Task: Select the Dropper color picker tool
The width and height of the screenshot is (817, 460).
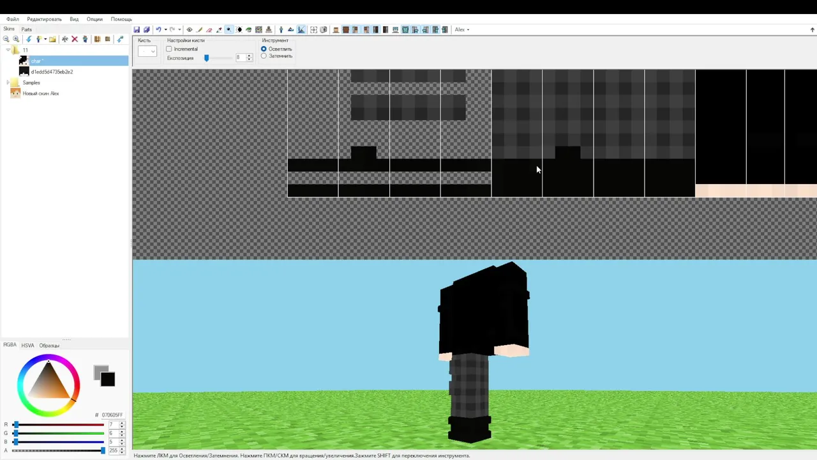Action: click(x=219, y=29)
